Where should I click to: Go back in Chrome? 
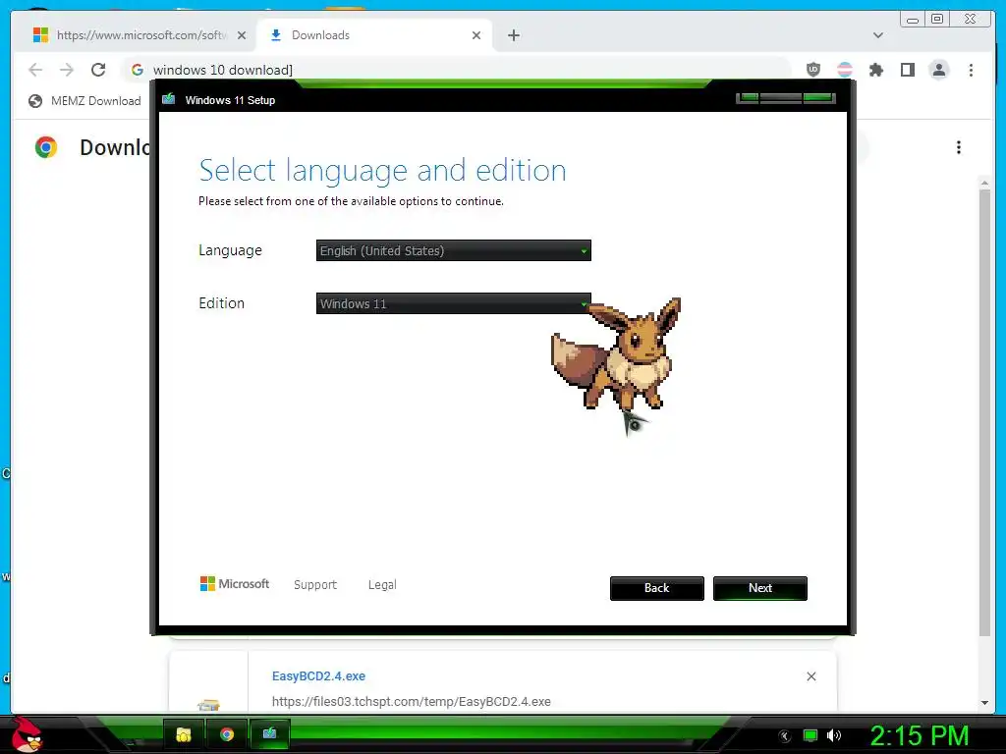pos(36,70)
